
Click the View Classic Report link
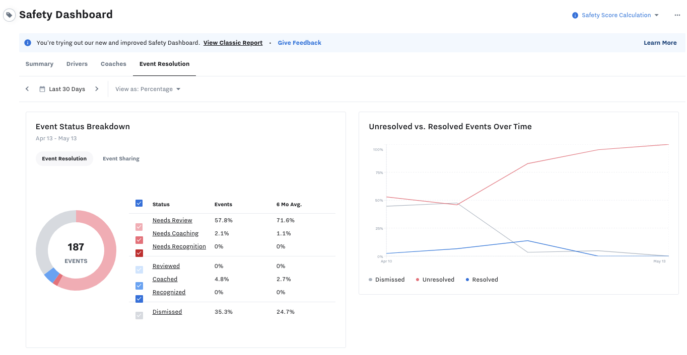[233, 43]
